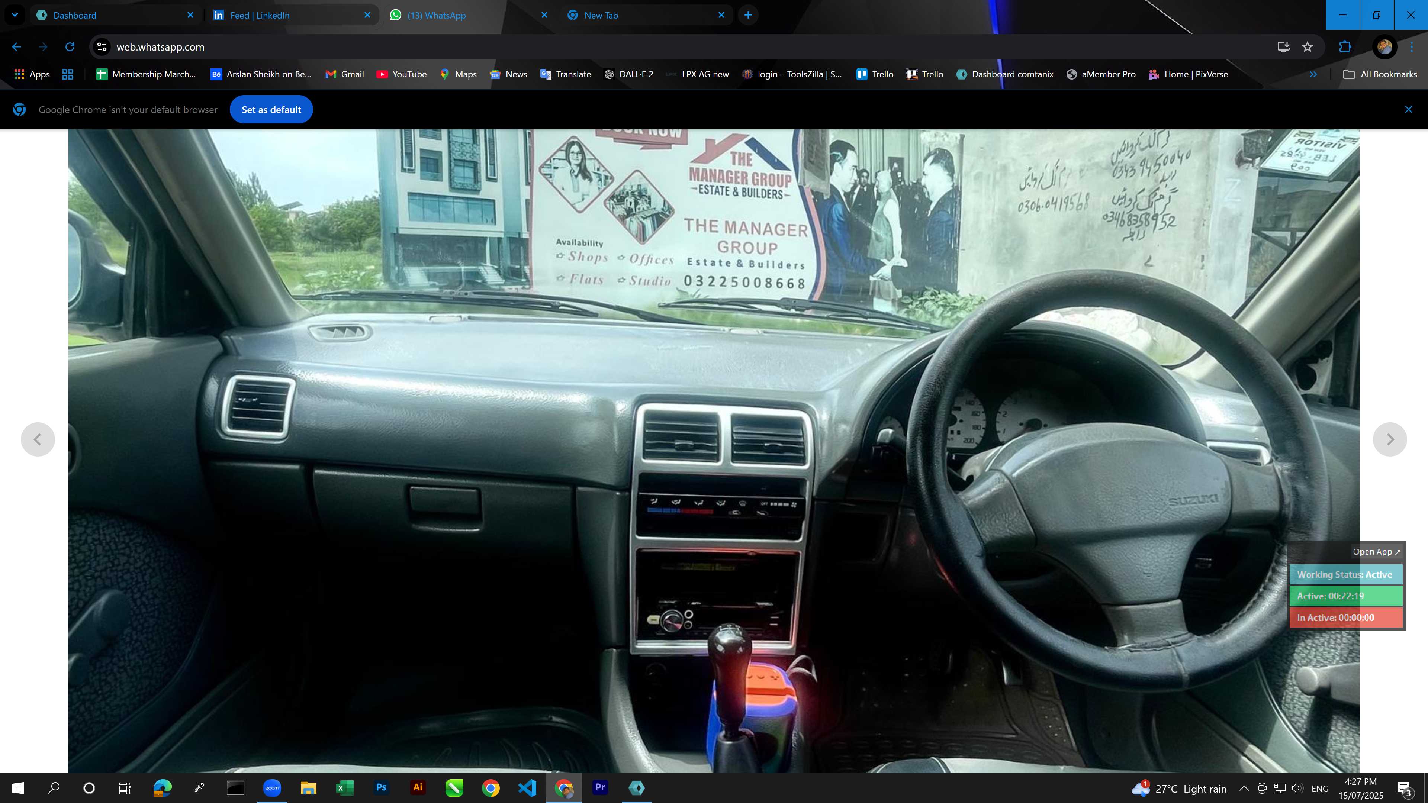Show the next image in viewer
Image resolution: width=1428 pixels, height=803 pixels.
point(1390,439)
